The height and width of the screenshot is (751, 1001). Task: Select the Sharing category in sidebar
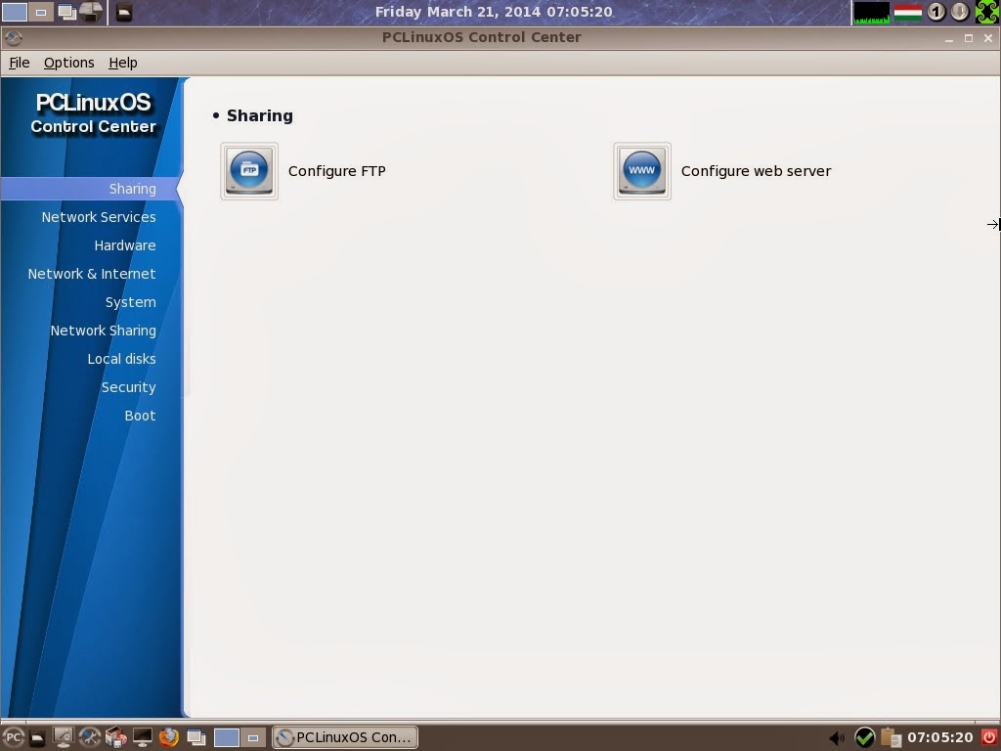[132, 189]
